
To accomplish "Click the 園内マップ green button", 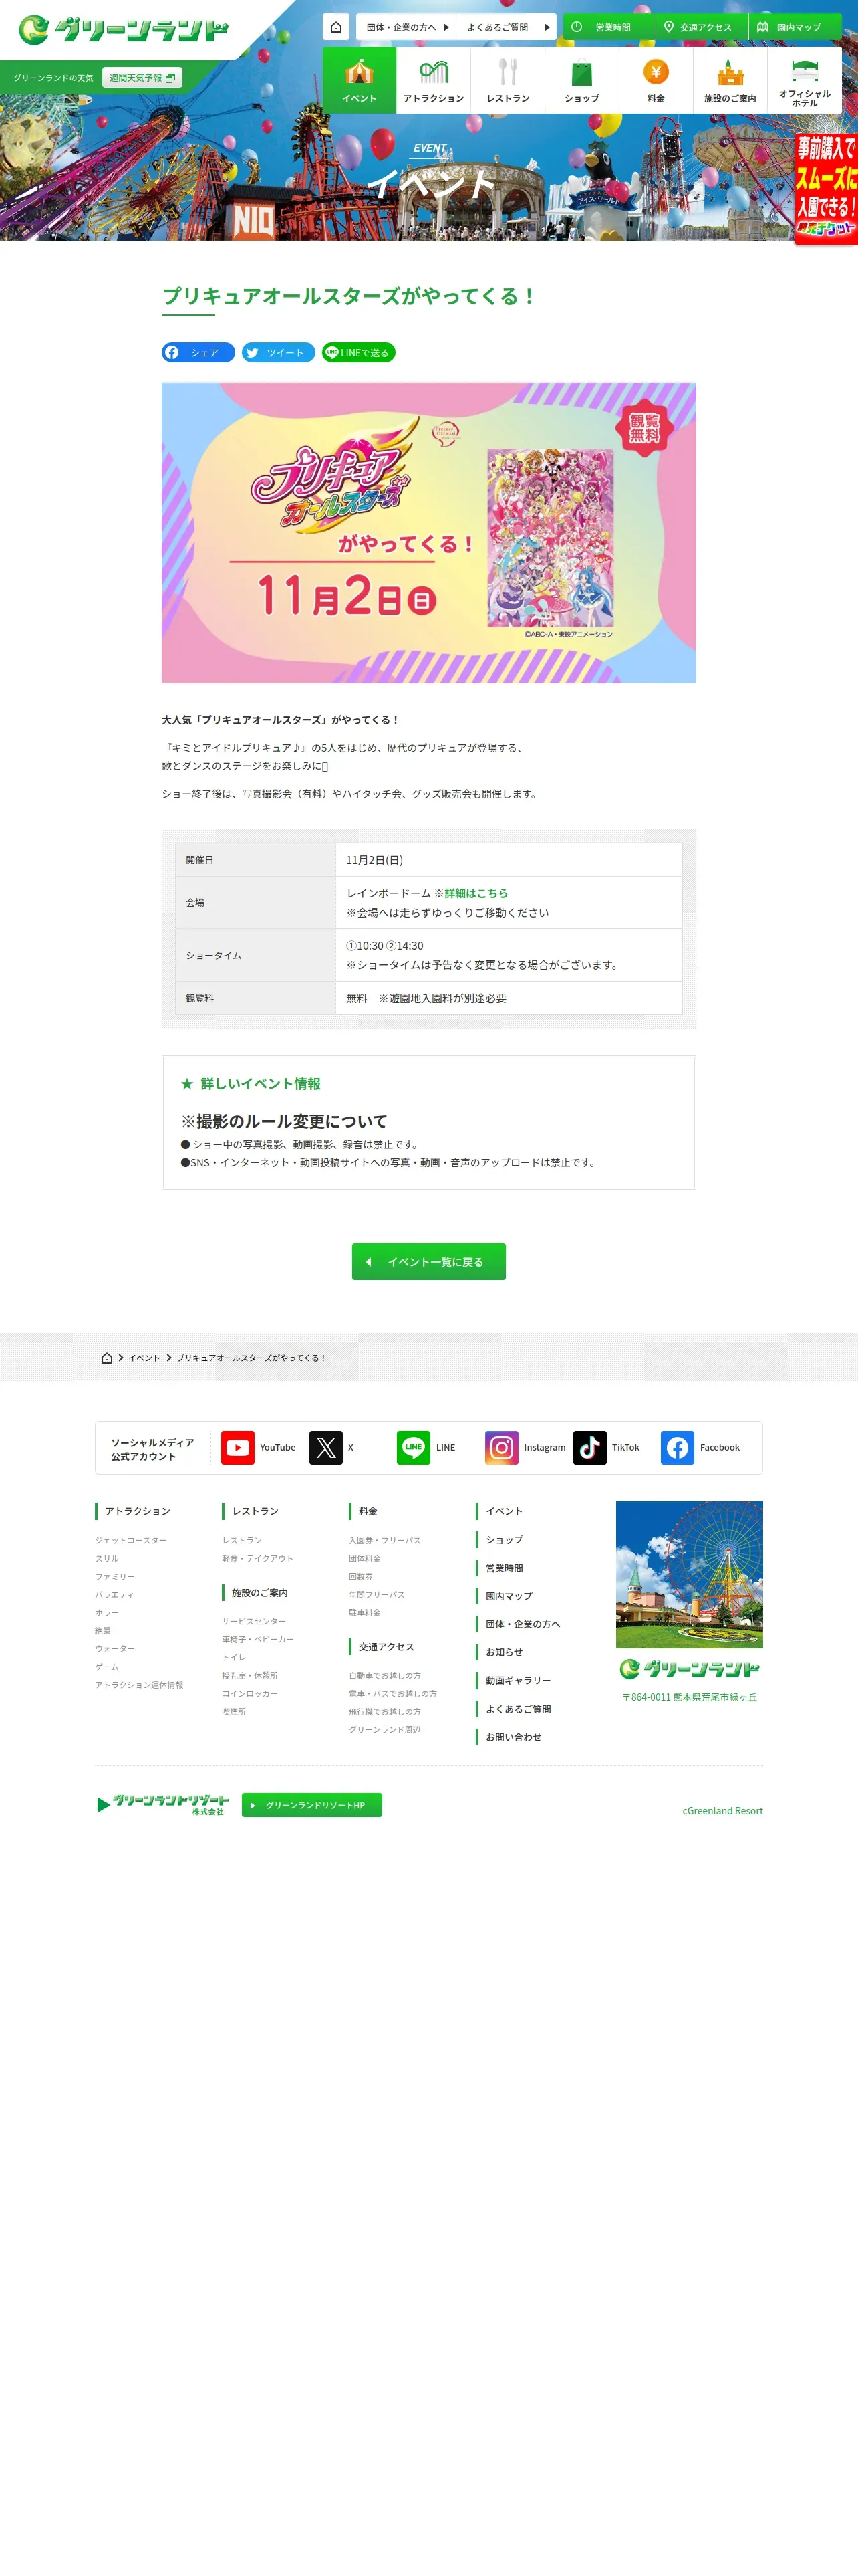I will pos(795,27).
